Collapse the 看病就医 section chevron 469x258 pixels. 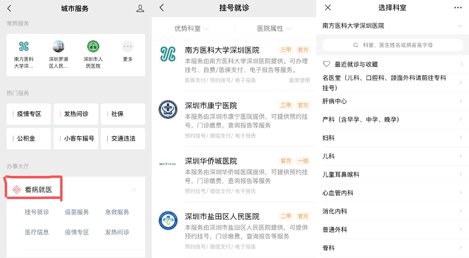pos(134,190)
